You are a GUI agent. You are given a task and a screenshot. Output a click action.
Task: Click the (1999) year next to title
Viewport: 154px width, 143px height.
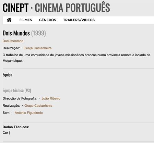[38, 33]
